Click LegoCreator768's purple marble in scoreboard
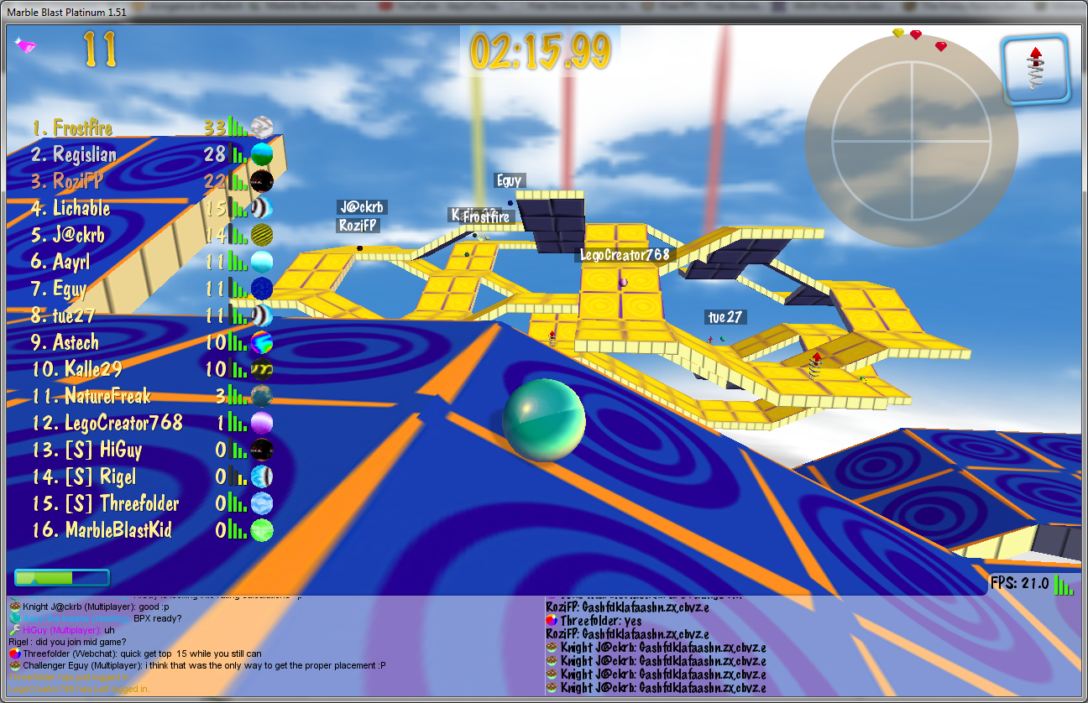 pyautogui.click(x=262, y=423)
